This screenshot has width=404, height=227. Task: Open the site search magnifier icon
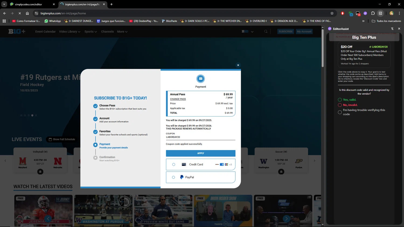tap(266, 31)
